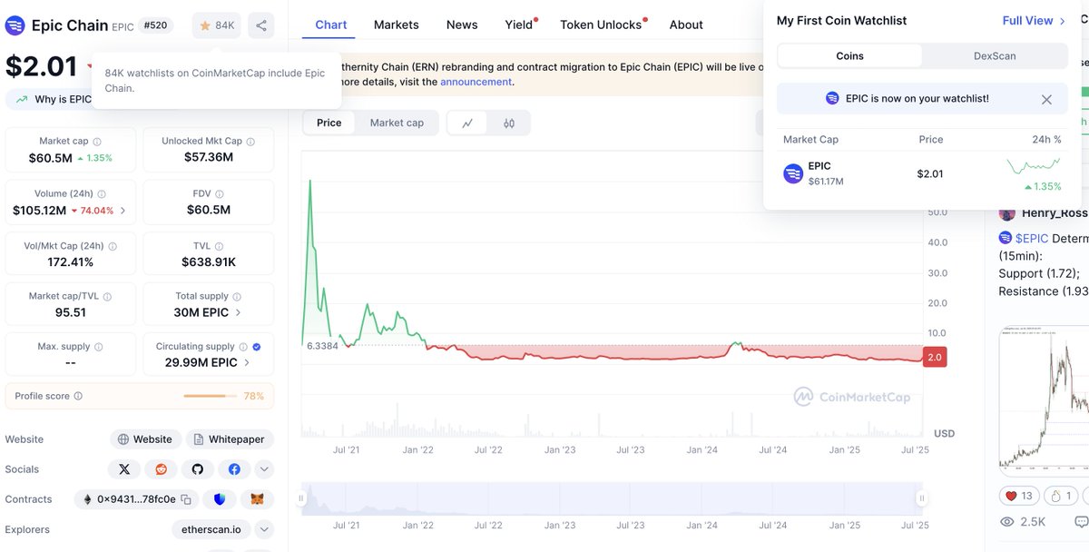Click the EPIC 24h sparkline in the watchlist
Viewport: 1089px width, 552px height.
[1034, 166]
